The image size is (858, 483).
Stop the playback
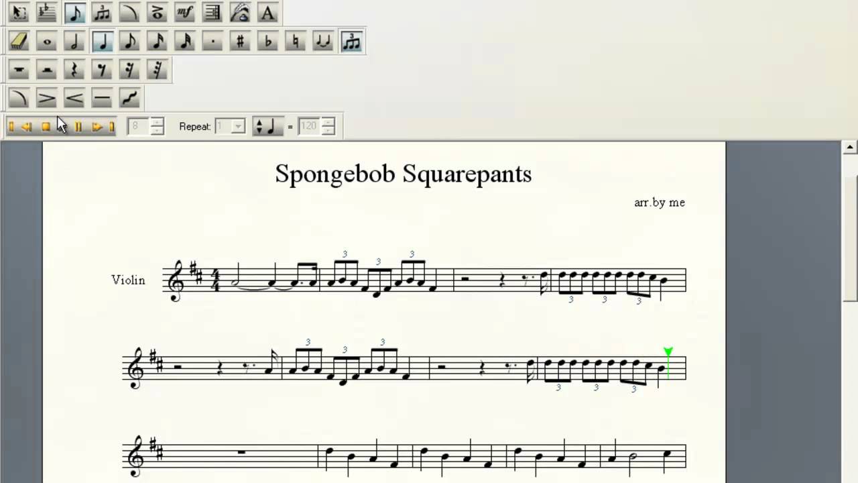pos(46,127)
